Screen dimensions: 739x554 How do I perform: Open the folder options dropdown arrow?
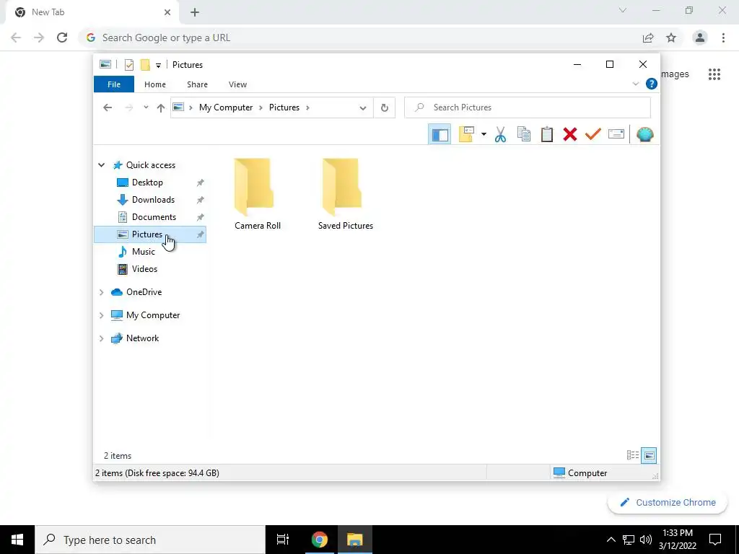(484, 135)
